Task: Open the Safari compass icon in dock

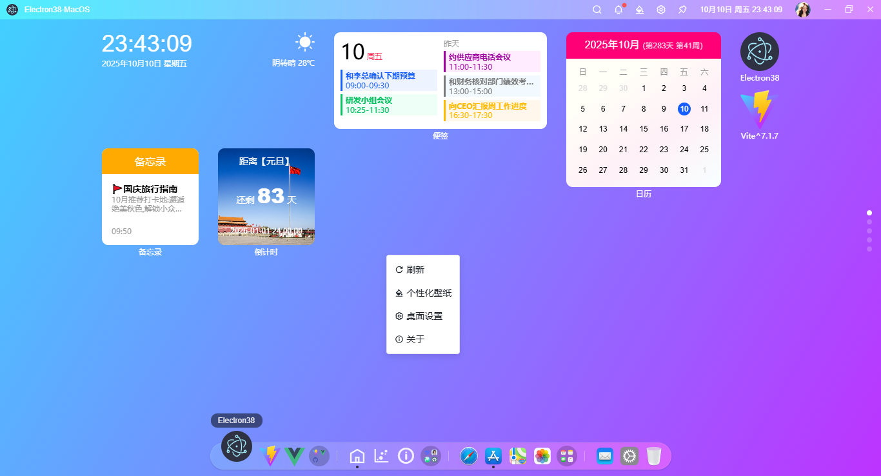Action: [469, 456]
